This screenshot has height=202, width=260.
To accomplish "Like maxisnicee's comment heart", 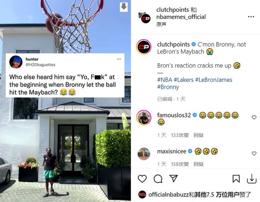I will click(x=254, y=153).
